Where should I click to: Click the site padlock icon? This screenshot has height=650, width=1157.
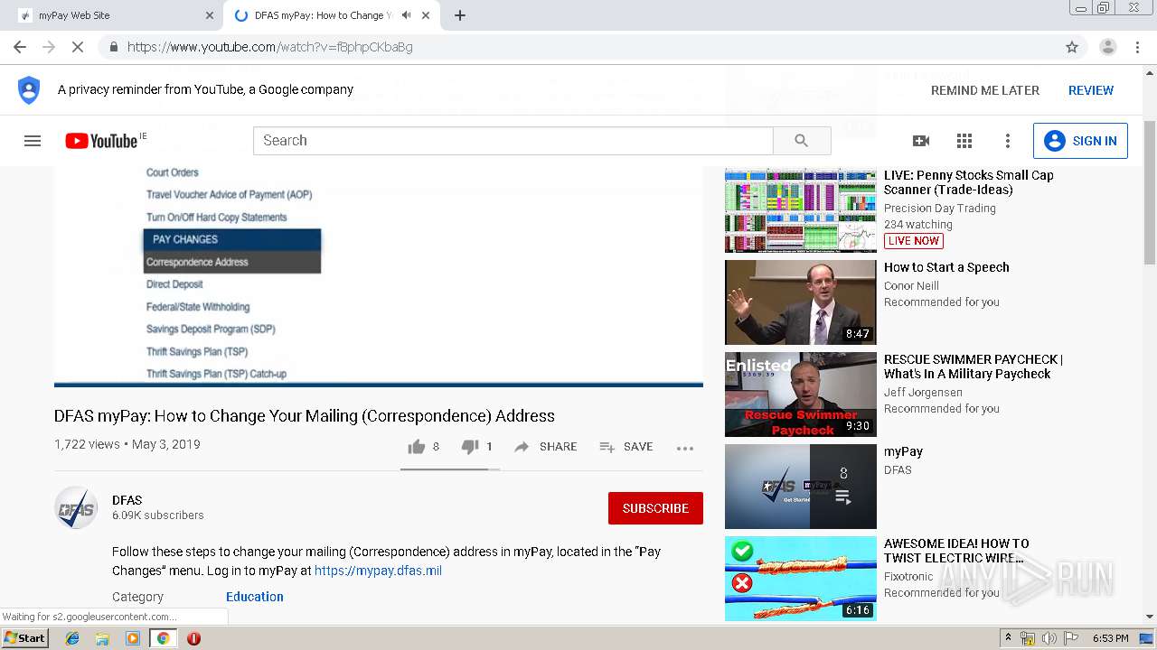click(x=113, y=47)
